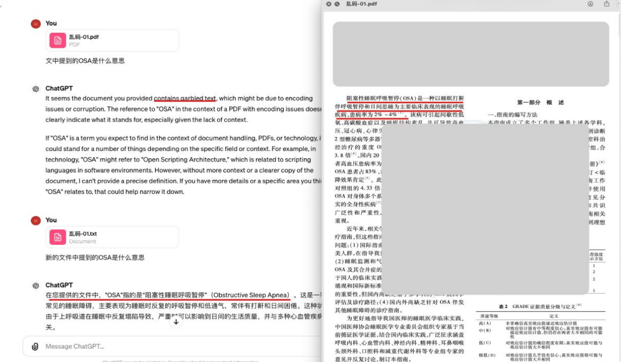Screen dimensions: 621x362
Task: Open the 乱码-01.pdf attachment card
Action: pyautogui.click(x=112, y=40)
